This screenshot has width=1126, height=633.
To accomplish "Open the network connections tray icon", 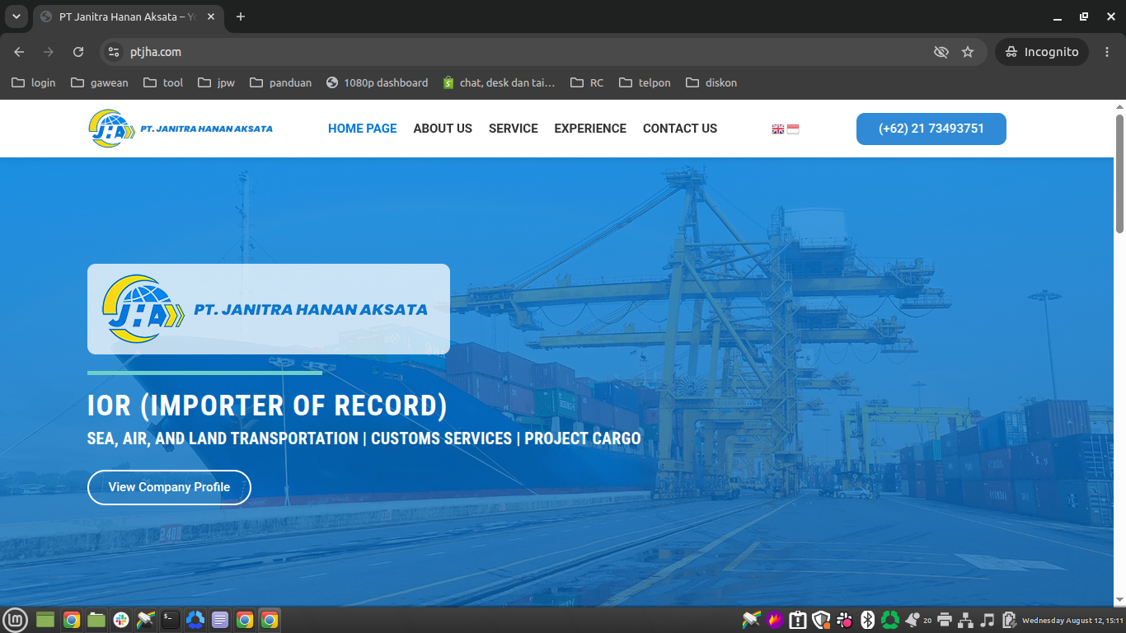I will [x=966, y=620].
